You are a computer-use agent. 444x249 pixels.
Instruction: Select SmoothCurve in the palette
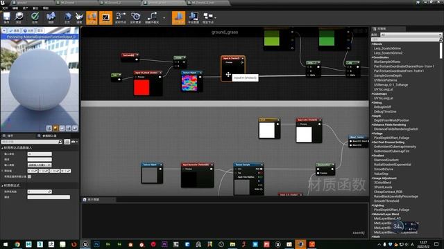pyautogui.click(x=384, y=169)
